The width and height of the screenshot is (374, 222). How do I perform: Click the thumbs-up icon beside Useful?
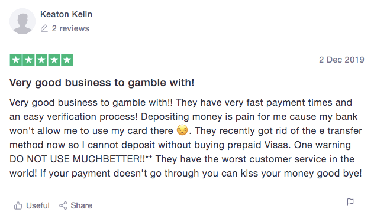[18, 205]
